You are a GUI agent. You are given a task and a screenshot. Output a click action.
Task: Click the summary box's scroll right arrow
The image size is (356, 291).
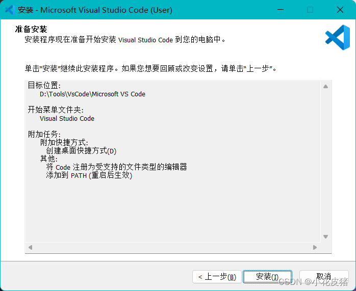pyautogui.click(x=315, y=247)
